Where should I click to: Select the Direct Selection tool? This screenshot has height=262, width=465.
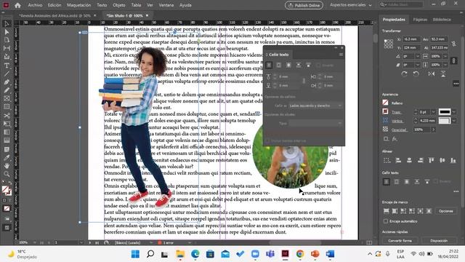click(x=7, y=32)
